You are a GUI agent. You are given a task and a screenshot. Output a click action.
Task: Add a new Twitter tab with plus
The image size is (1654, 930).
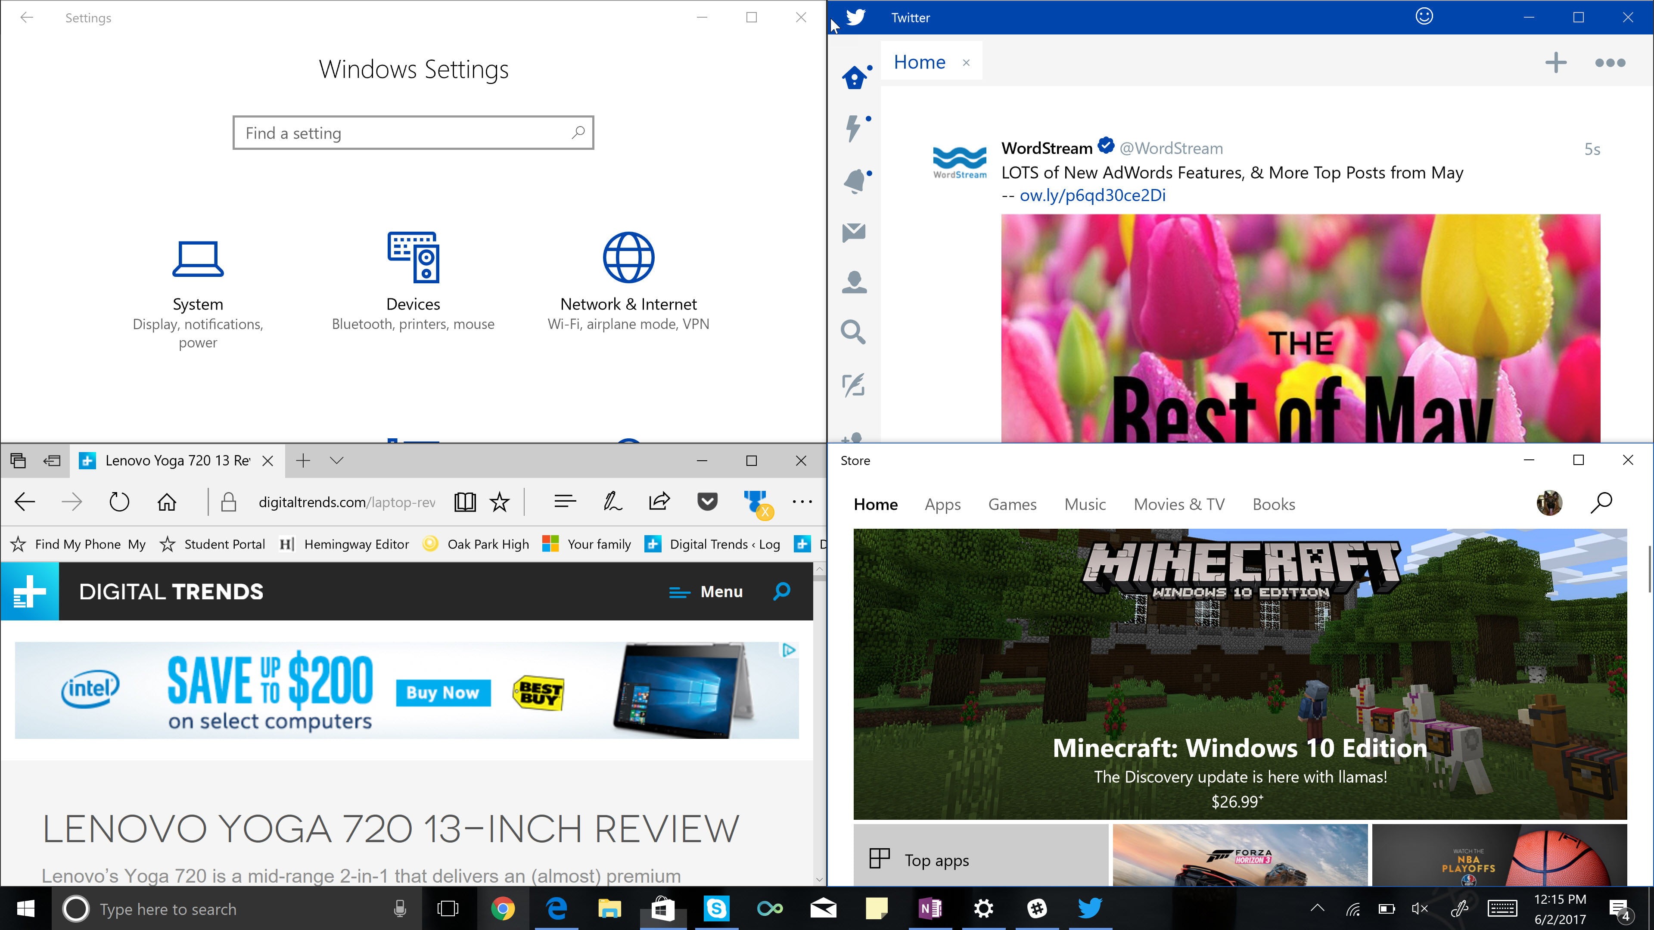click(x=1556, y=62)
